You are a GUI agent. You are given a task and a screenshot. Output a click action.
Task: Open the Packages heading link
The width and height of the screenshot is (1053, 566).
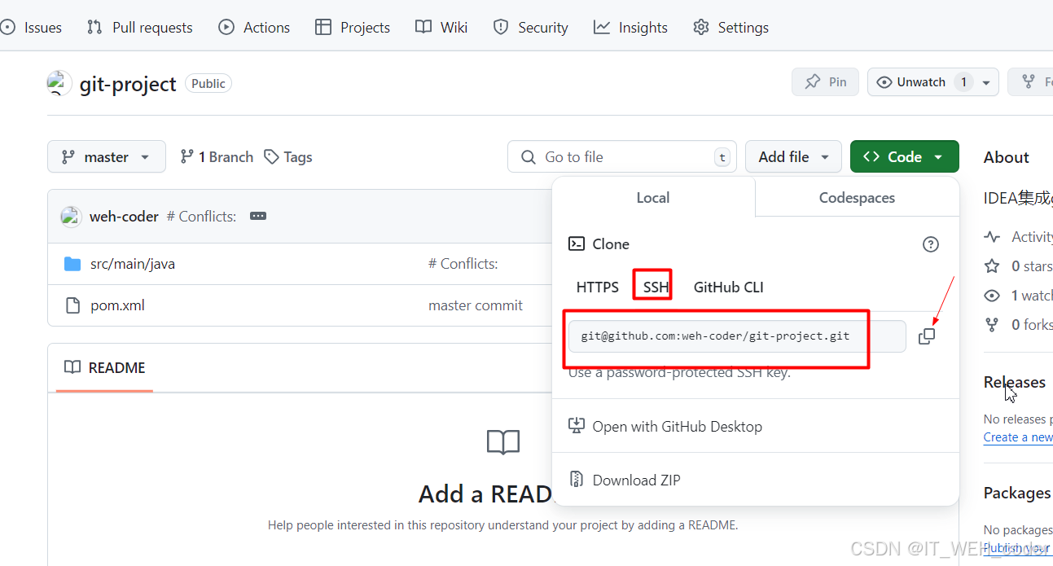(1017, 493)
